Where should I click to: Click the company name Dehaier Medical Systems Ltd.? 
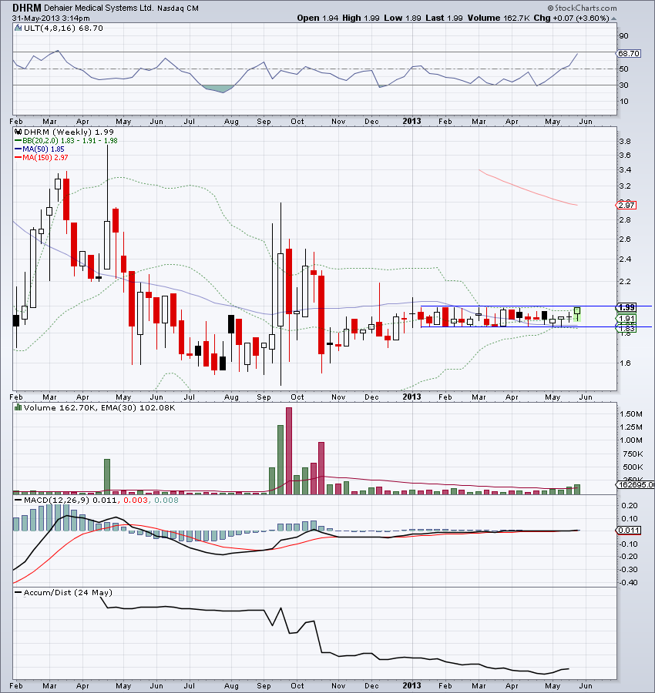click(99, 8)
